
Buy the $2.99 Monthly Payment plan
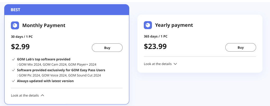107,48
